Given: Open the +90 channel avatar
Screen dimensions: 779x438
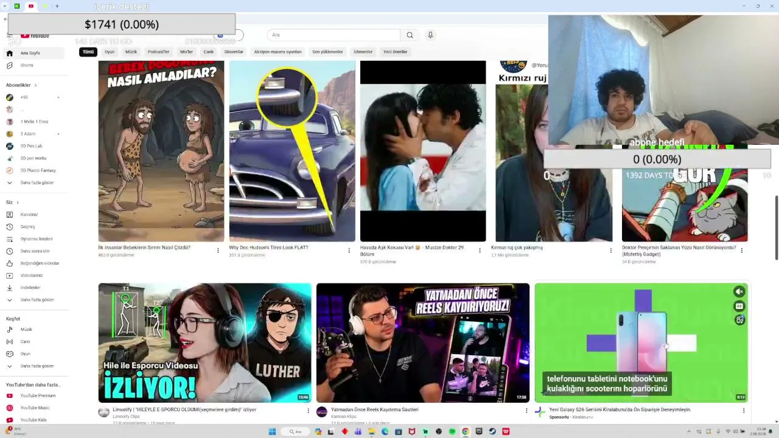Looking at the screenshot, I should pyautogui.click(x=9, y=97).
